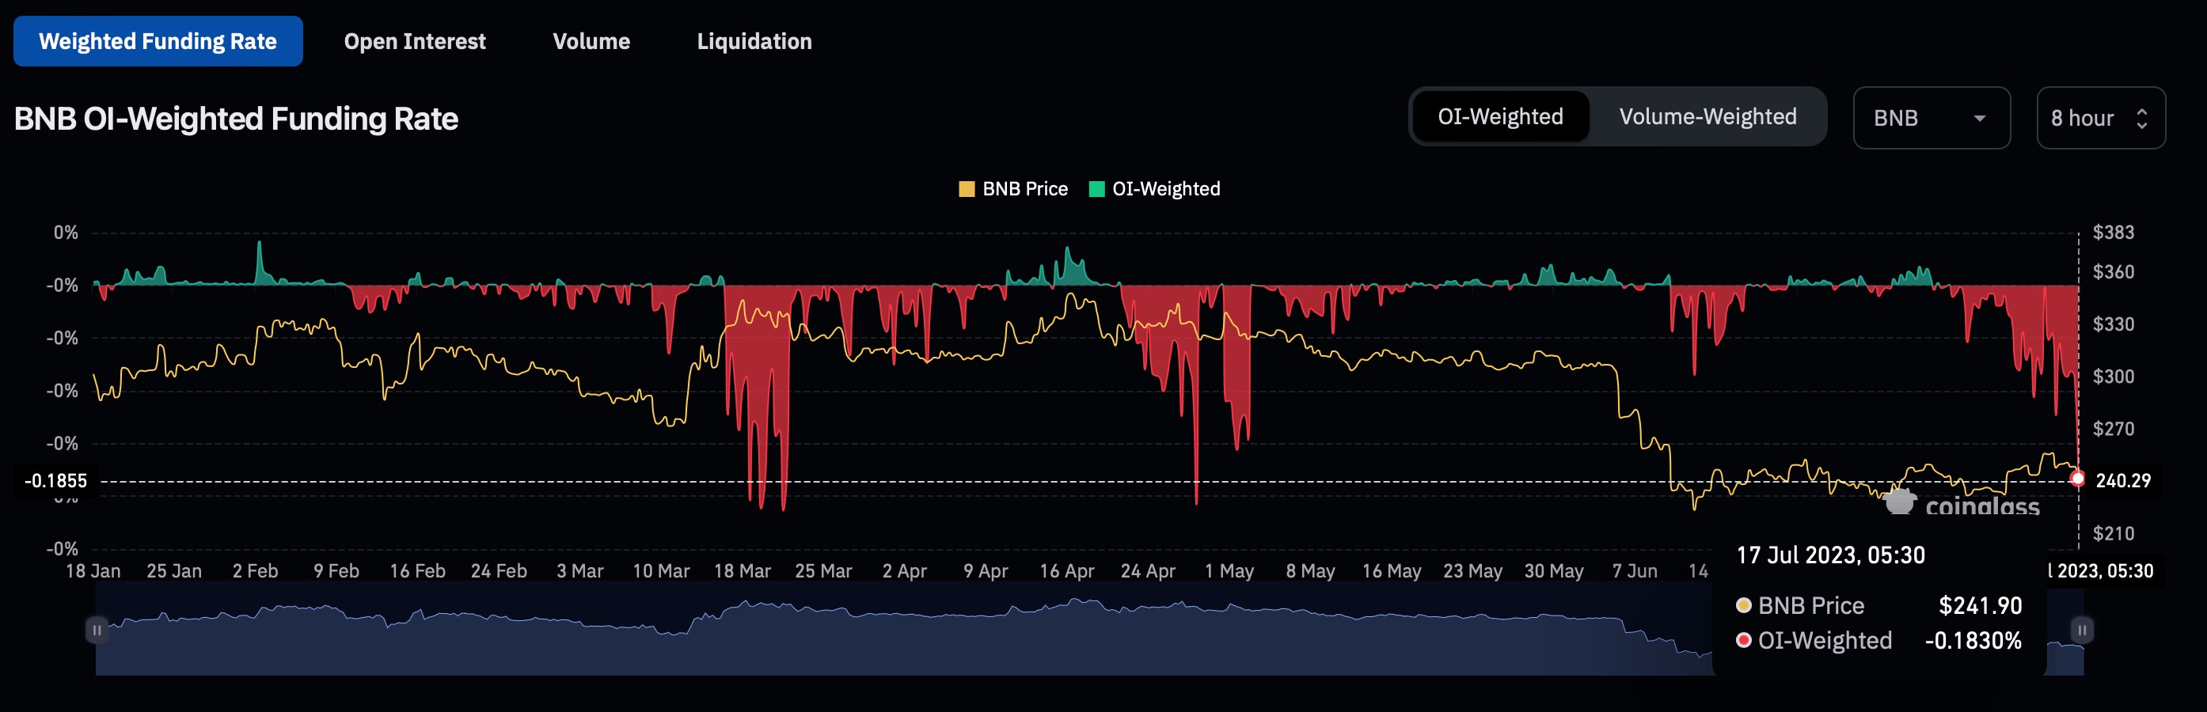2207x712 pixels.
Task: Click the '-0.1855' left axis value label
Action: click(x=55, y=480)
